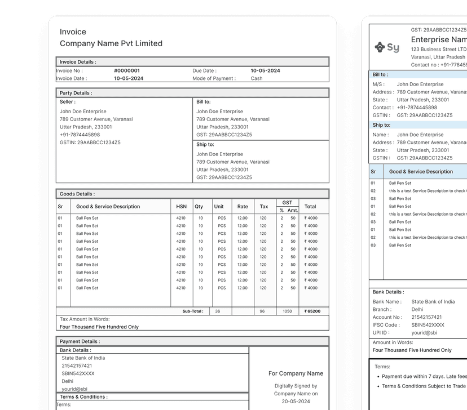Viewport: 467px width, 410px height.
Task: Click Good & Service Description header in second invoice
Action: (x=421, y=172)
